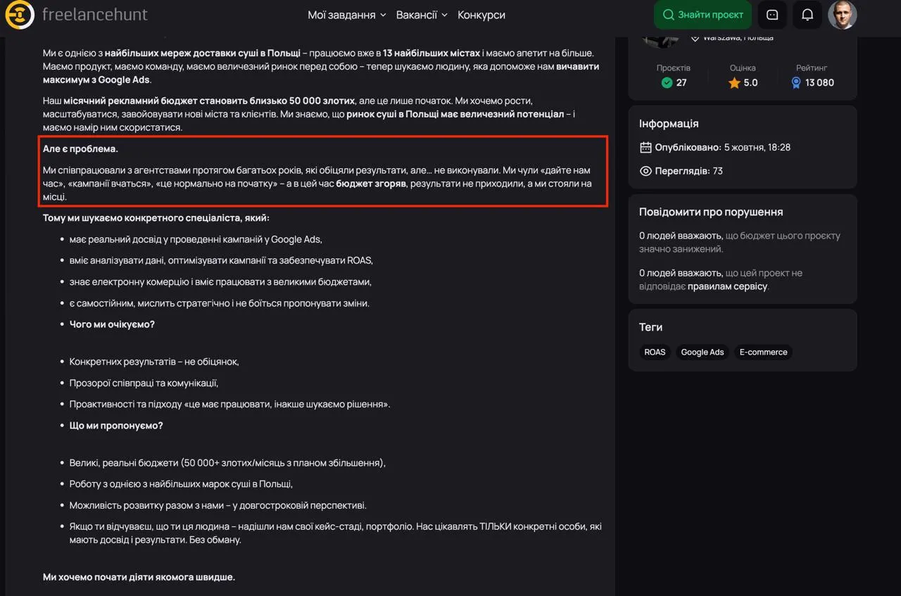Click the Але є проблема. heading
Viewport: 901px width, 596px height.
pos(80,149)
